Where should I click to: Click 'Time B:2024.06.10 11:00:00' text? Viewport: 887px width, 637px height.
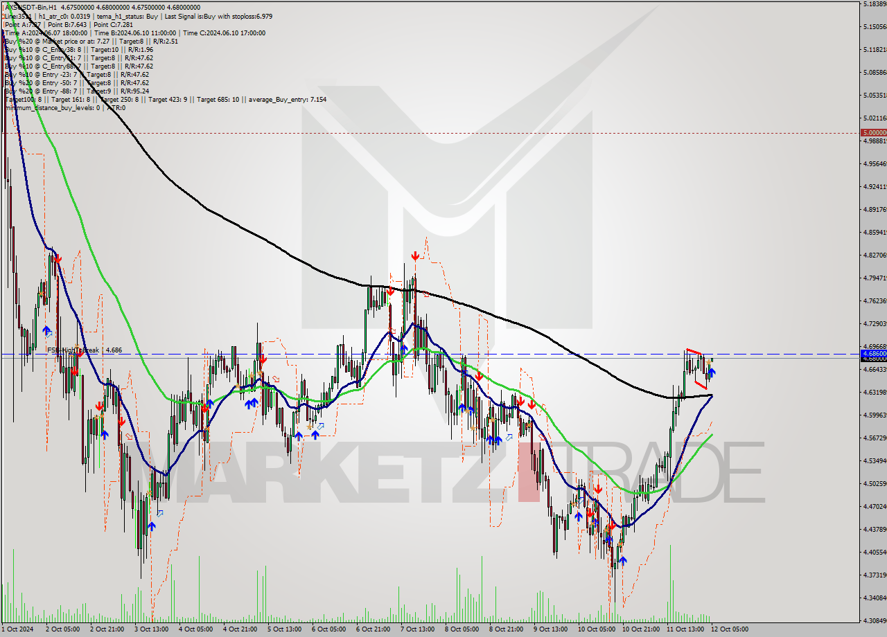pos(135,33)
